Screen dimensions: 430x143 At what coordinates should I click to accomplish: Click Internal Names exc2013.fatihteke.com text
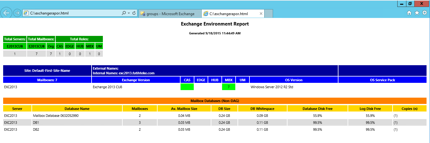coord(124,73)
